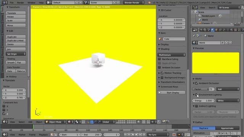Select the translate manipulator arrow icon
This screenshot has width=244, height=137.
(x=92, y=122)
